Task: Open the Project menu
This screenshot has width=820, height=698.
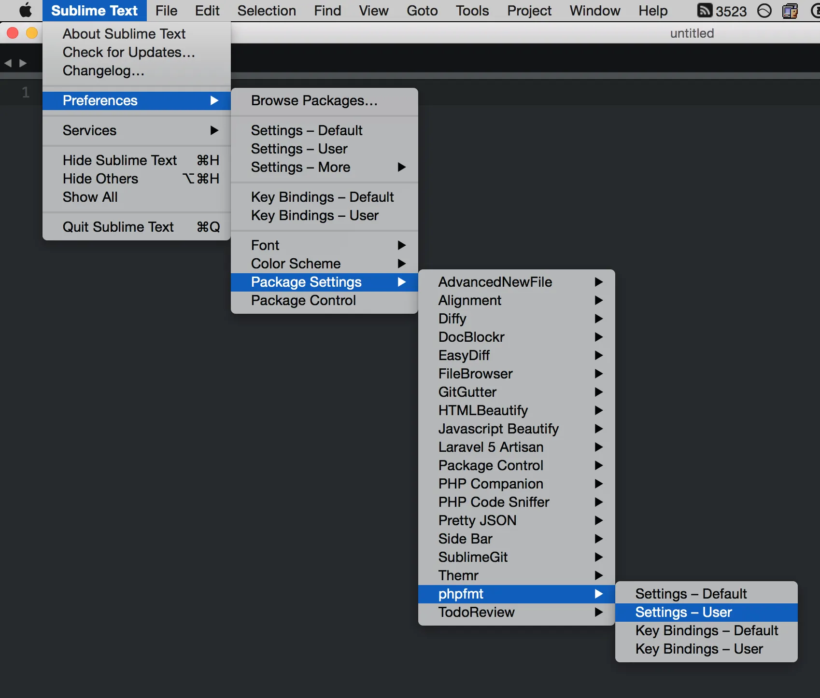Action: (529, 11)
